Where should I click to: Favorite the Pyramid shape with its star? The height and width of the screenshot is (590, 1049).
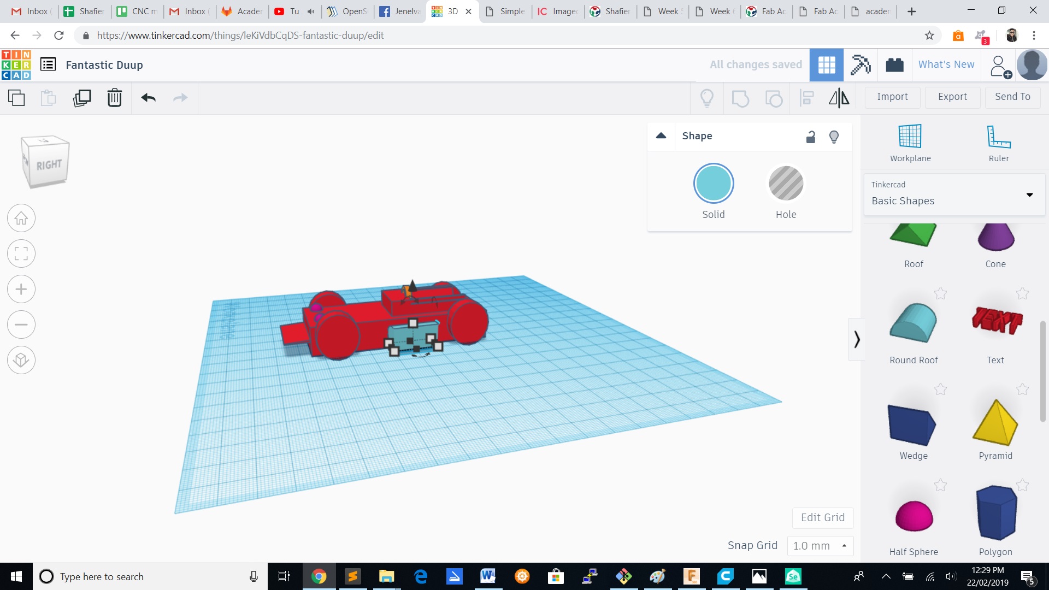(x=1021, y=389)
